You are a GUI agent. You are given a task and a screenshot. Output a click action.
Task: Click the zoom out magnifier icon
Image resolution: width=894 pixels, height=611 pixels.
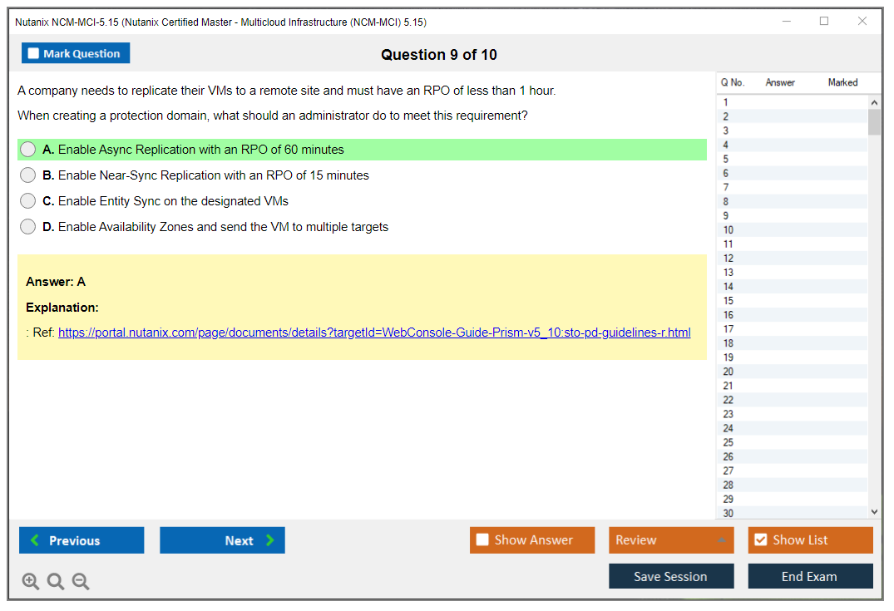point(81,582)
